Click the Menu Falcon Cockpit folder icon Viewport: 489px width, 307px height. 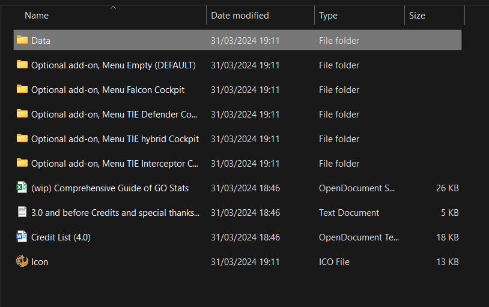pyautogui.click(x=22, y=89)
